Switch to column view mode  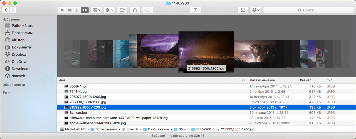point(77,10)
